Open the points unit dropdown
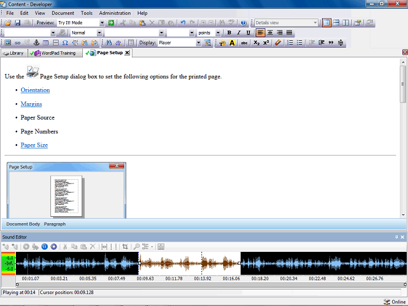The width and height of the screenshot is (408, 306). tap(218, 33)
